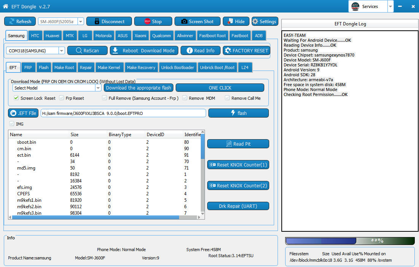Enable the Remove MDM checkbox

185,98
